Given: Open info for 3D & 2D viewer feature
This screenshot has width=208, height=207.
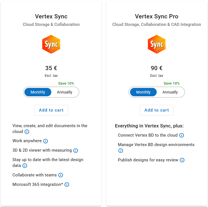Looking at the screenshot, I should coord(76,151).
